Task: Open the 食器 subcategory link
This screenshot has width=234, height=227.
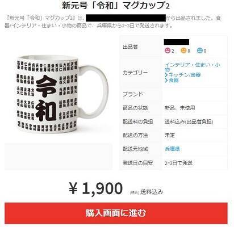Action: [174, 80]
